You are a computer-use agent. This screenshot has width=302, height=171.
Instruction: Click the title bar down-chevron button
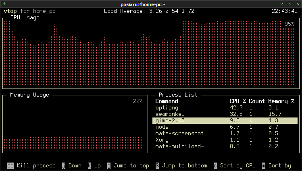281,4
